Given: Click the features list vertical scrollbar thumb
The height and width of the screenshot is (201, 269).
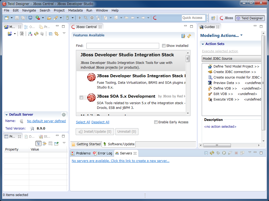Looking at the screenshot, I should pyautogui.click(x=188, y=59).
